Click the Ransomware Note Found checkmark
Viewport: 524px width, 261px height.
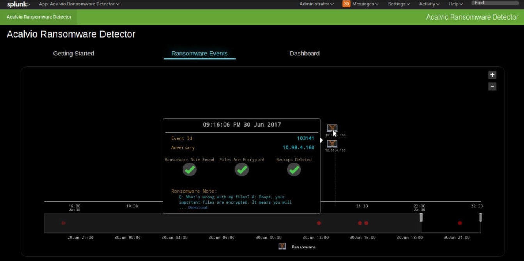tap(190, 170)
